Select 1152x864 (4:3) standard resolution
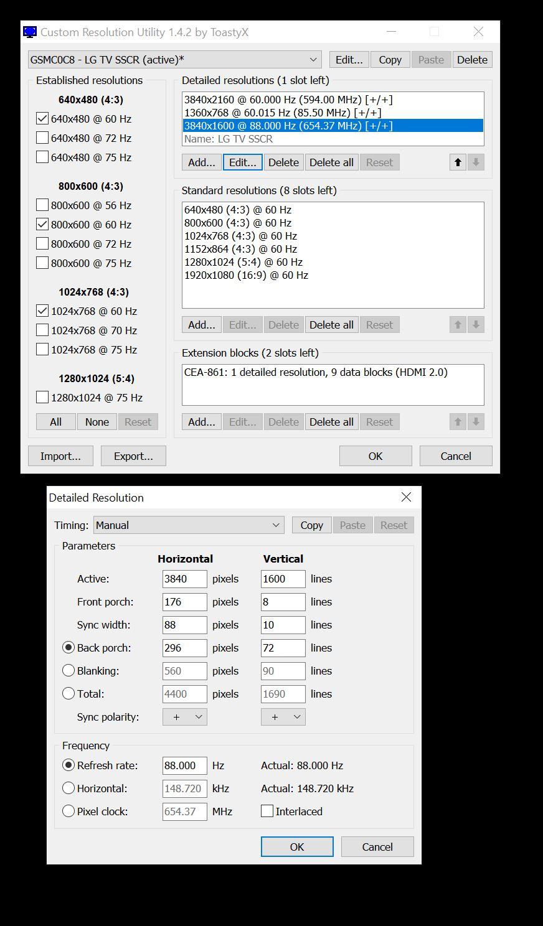The height and width of the screenshot is (926, 543). [333, 249]
